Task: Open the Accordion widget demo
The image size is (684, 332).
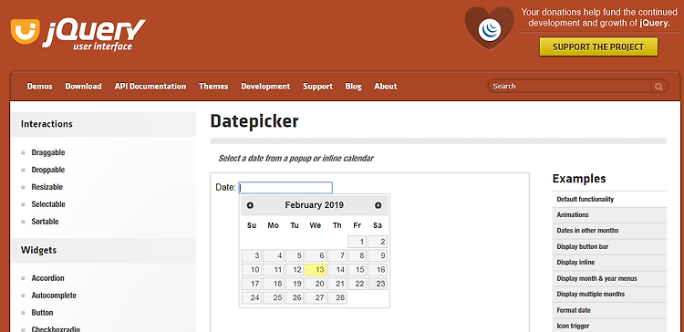Action: click(48, 278)
